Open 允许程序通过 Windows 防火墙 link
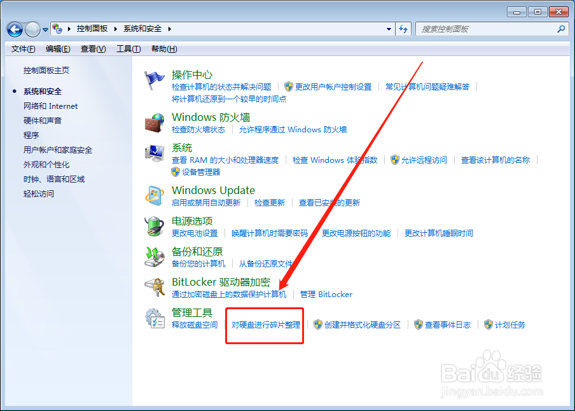 coord(293,130)
